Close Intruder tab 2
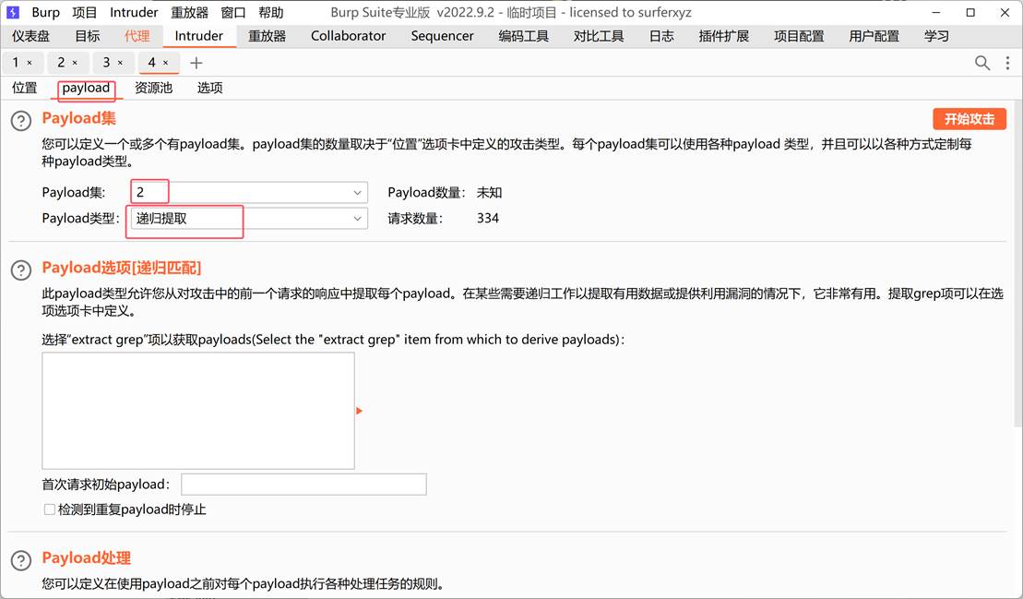Image resolution: width=1023 pixels, height=599 pixels. coord(75,63)
